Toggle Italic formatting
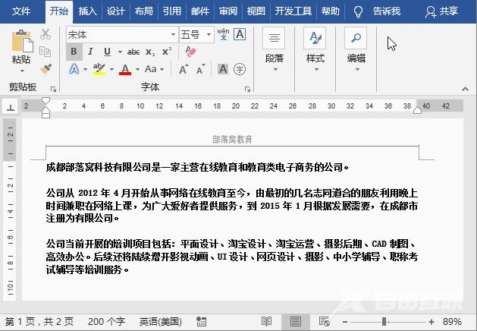This screenshot has height=331, width=477. (90, 52)
